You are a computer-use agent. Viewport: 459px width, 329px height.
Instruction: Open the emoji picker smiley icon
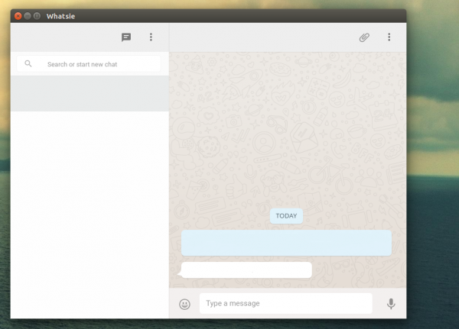point(184,304)
